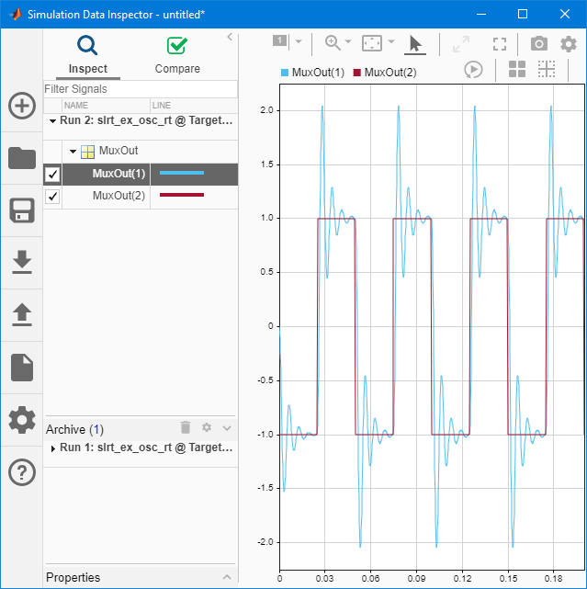Uncheck the MuxOut(2) signal checkbox

52,197
